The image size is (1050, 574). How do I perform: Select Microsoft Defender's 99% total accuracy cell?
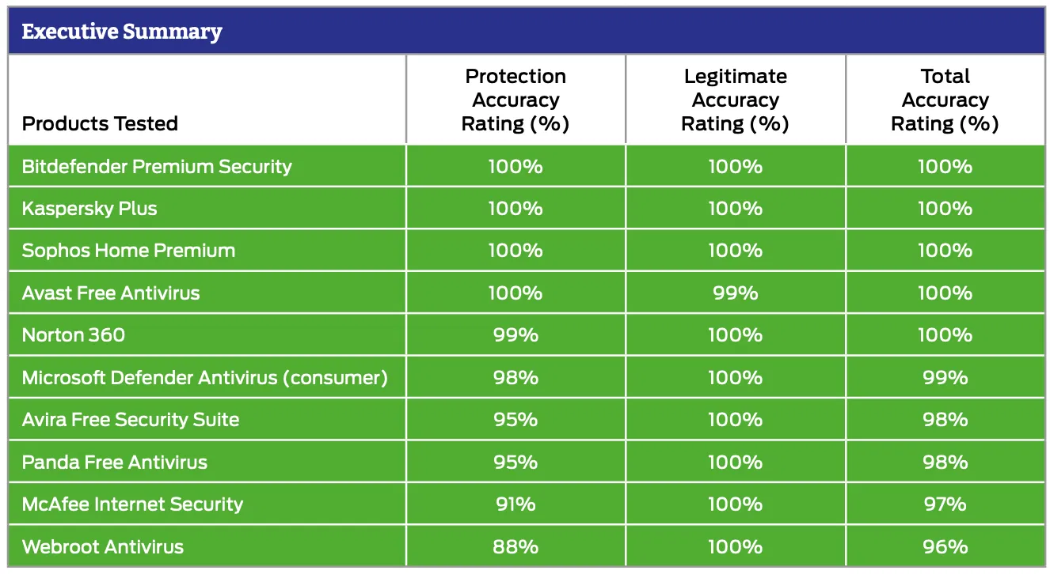click(x=945, y=378)
